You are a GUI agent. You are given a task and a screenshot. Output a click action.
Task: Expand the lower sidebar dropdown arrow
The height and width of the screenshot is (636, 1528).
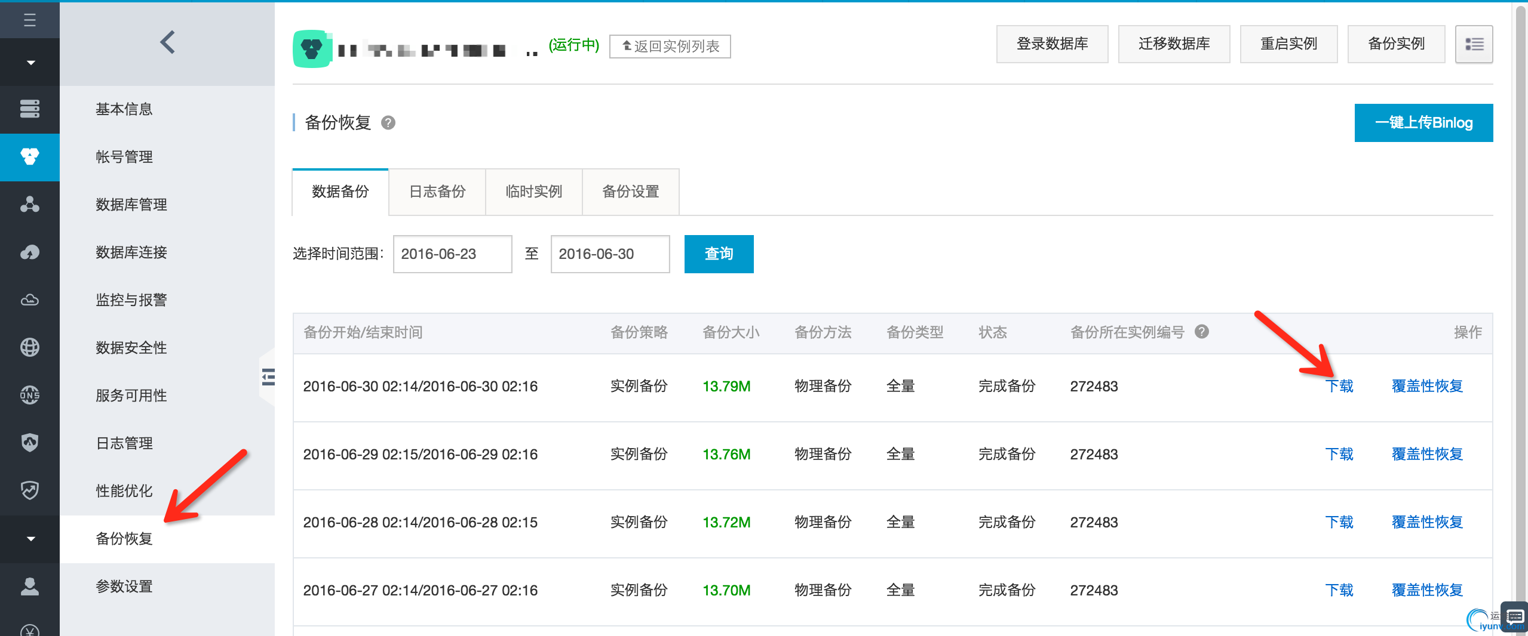[30, 539]
